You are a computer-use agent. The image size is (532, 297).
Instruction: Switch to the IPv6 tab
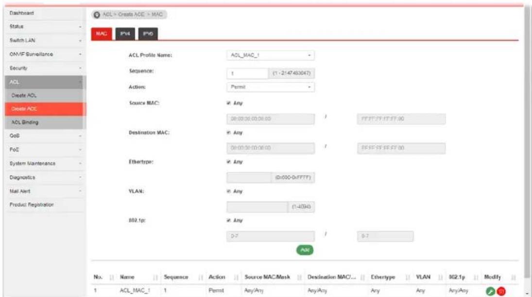(x=148, y=33)
